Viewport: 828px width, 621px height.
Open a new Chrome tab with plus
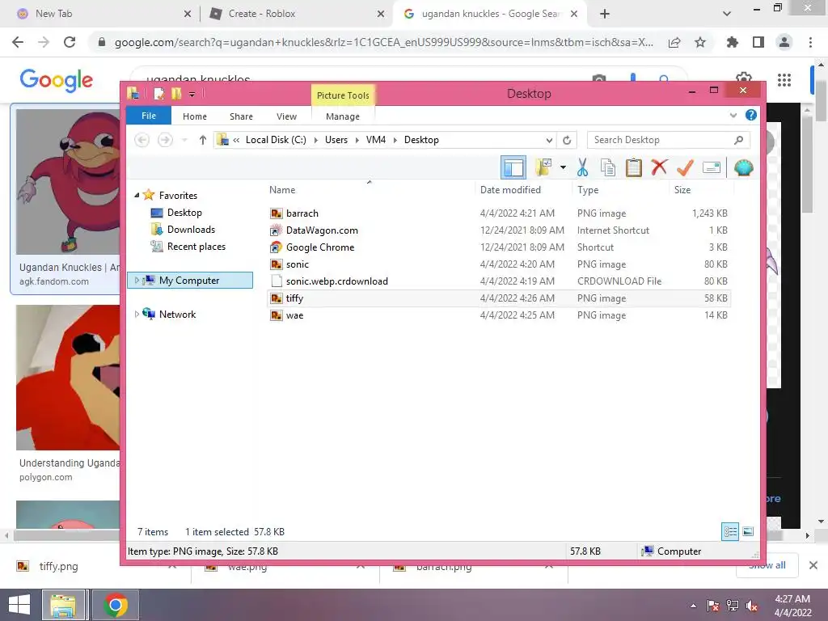click(605, 15)
